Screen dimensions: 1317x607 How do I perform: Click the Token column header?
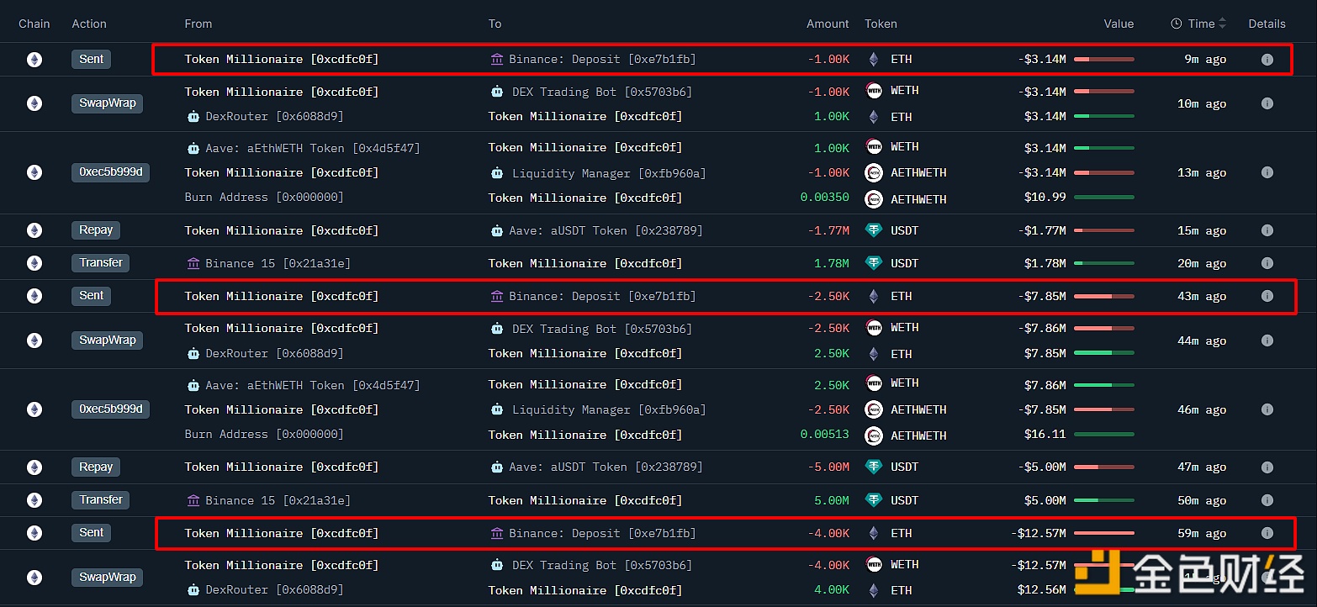coord(881,24)
